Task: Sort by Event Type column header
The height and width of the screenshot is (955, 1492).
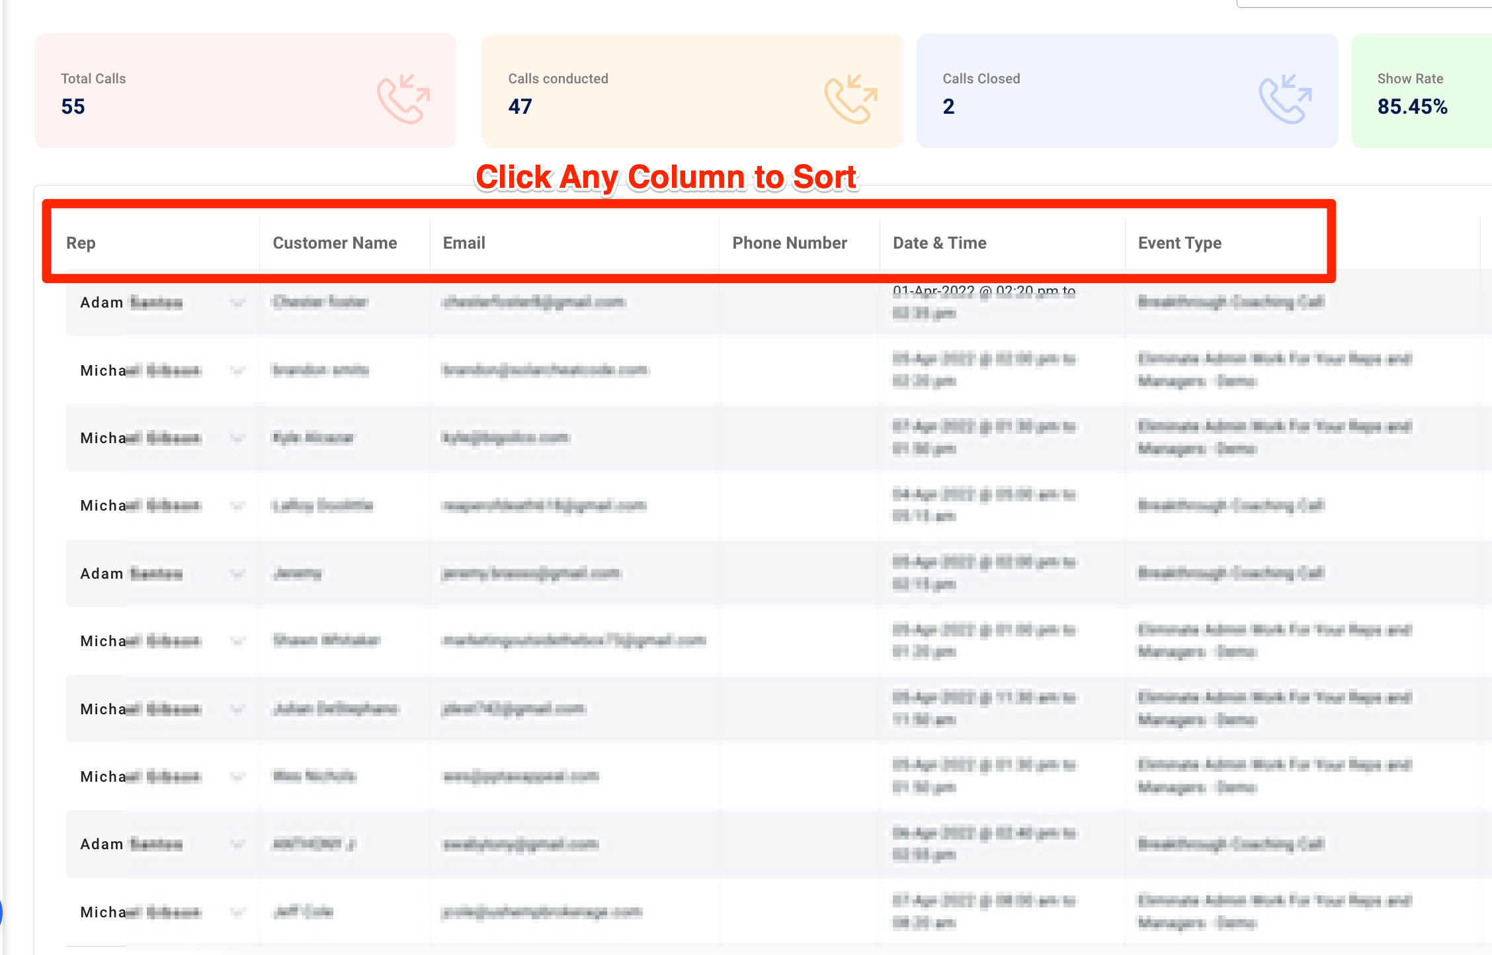Action: (1179, 243)
